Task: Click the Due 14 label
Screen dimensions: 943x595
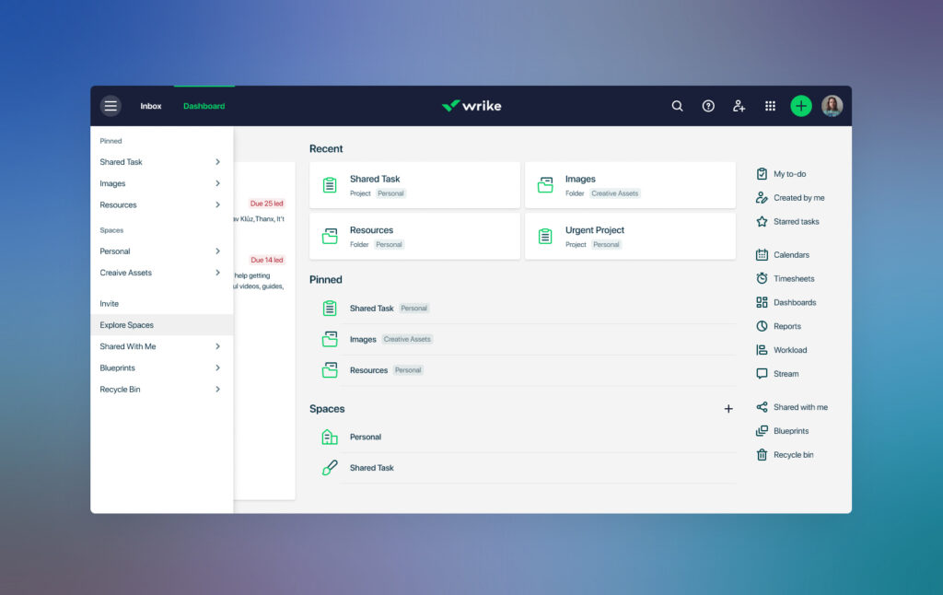Action: 267,260
